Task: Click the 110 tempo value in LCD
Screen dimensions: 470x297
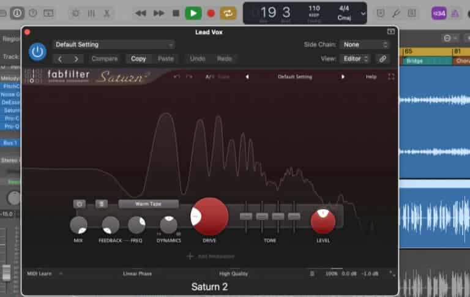Action: click(314, 8)
